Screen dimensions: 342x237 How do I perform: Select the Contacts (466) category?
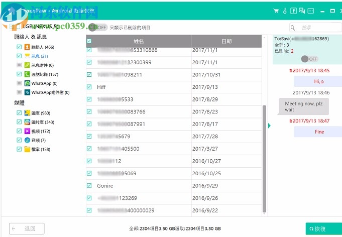pos(43,47)
